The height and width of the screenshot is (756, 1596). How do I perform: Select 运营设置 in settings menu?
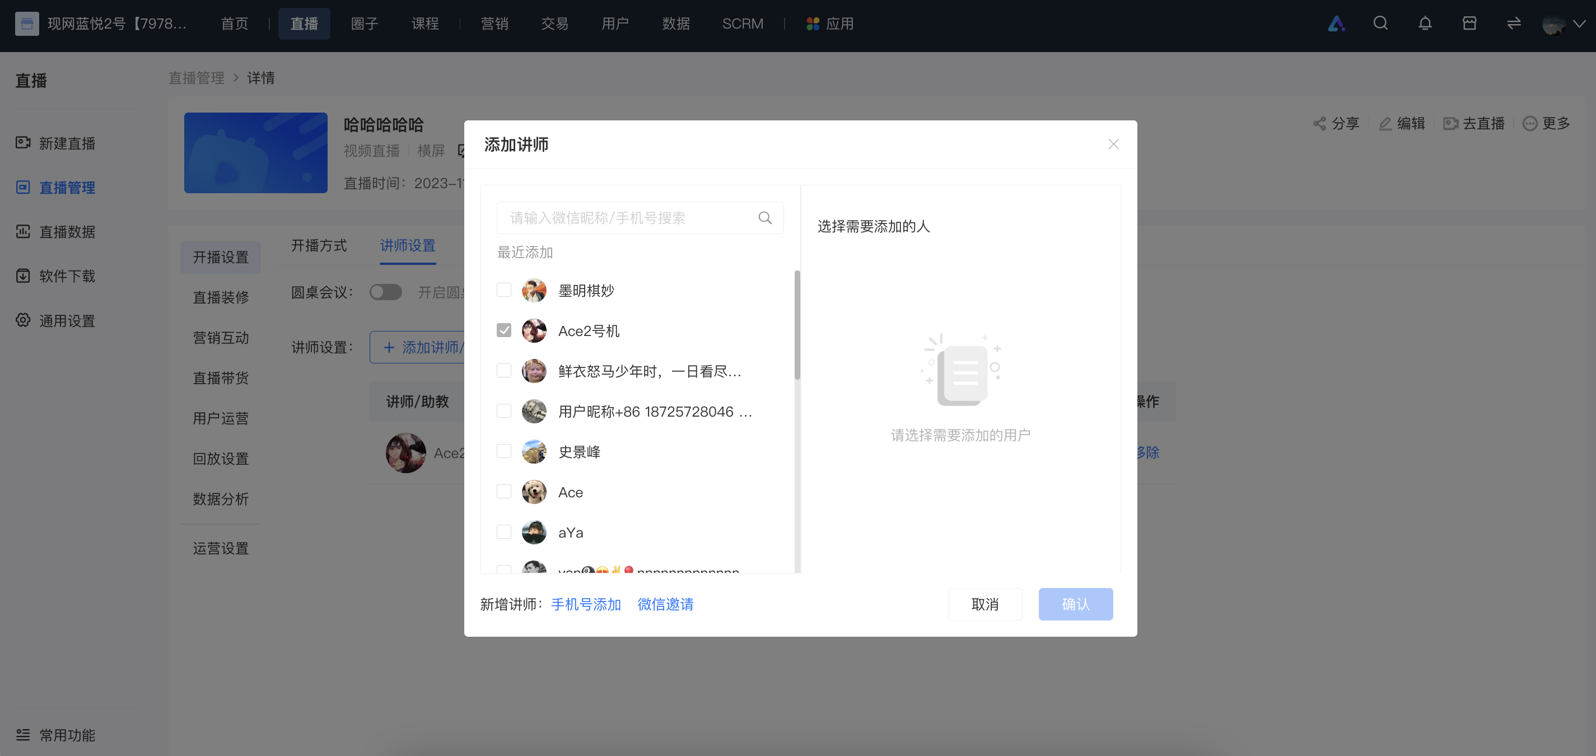pos(221,548)
